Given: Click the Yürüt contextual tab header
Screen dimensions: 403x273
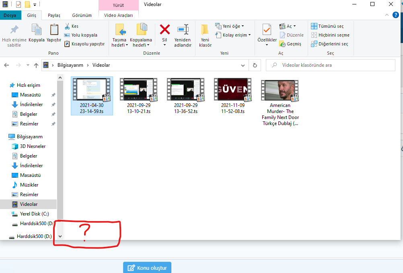Looking at the screenshot, I should coord(119,5).
